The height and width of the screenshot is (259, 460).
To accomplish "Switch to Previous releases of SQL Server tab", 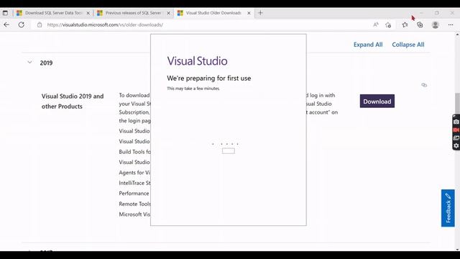I will pyautogui.click(x=134, y=13).
